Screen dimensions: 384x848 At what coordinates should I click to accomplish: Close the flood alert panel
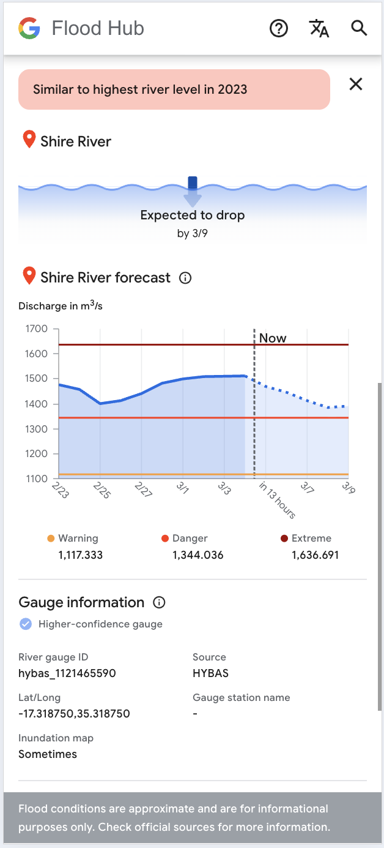point(356,85)
